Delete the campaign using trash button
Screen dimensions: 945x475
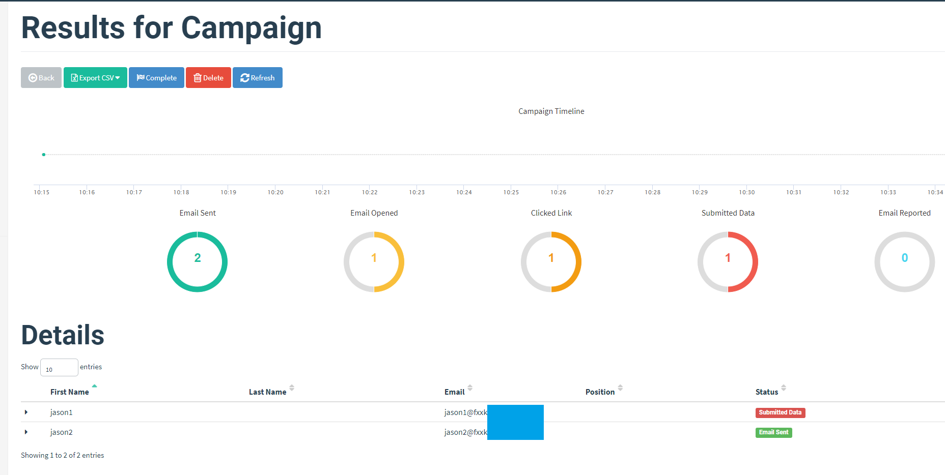point(208,78)
